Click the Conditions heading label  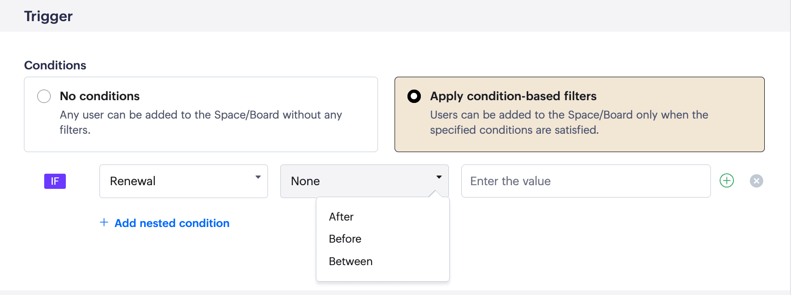point(55,65)
